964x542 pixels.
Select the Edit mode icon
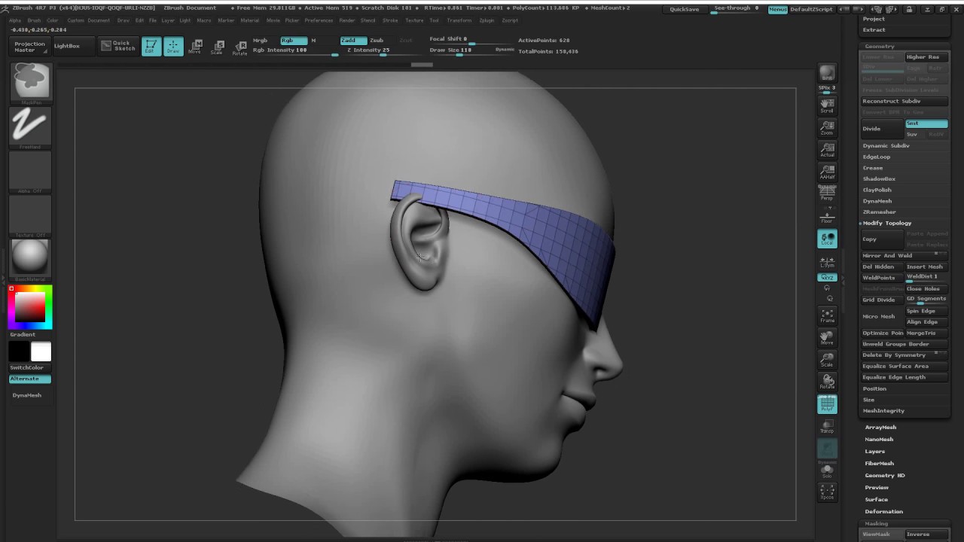click(151, 46)
